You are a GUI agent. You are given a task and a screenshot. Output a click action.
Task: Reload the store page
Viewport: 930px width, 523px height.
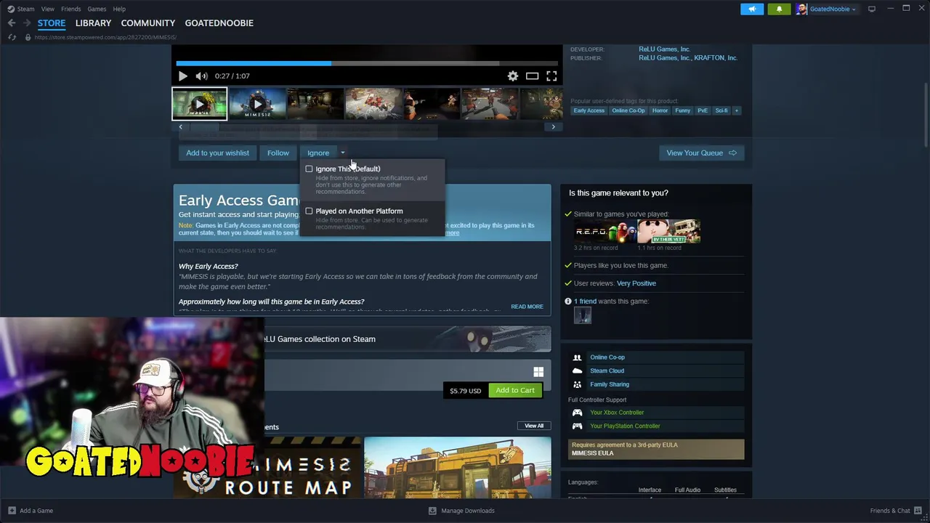(12, 37)
